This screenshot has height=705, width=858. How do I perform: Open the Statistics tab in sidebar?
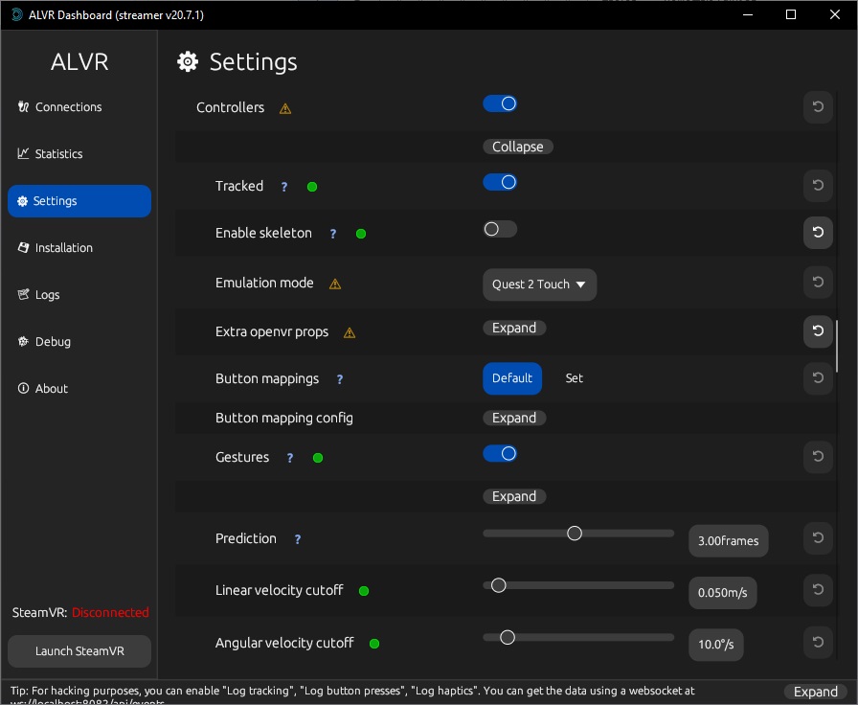59,154
